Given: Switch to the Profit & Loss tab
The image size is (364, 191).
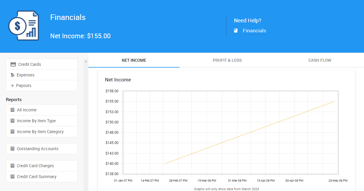Looking at the screenshot, I should (x=227, y=60).
